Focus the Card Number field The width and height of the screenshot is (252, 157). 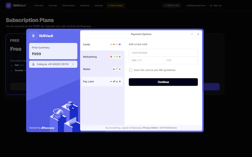coord(163,53)
